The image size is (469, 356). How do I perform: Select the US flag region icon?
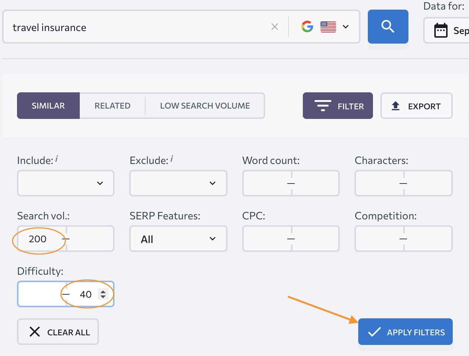328,26
